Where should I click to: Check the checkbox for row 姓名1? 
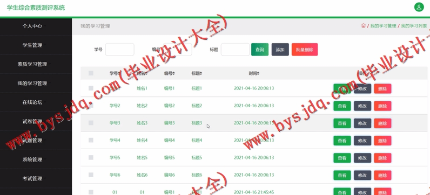pos(91,88)
